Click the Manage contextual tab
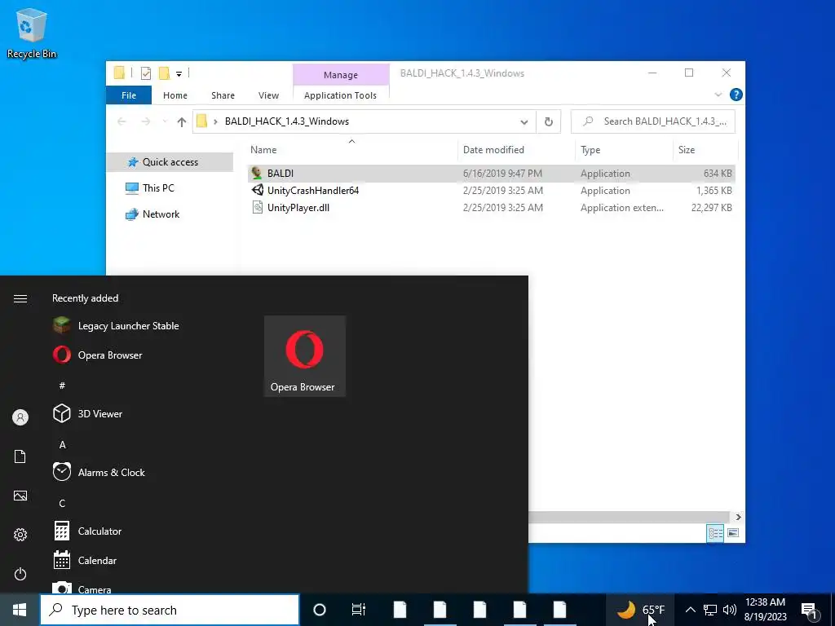Image resolution: width=835 pixels, height=626 pixels. [x=341, y=75]
